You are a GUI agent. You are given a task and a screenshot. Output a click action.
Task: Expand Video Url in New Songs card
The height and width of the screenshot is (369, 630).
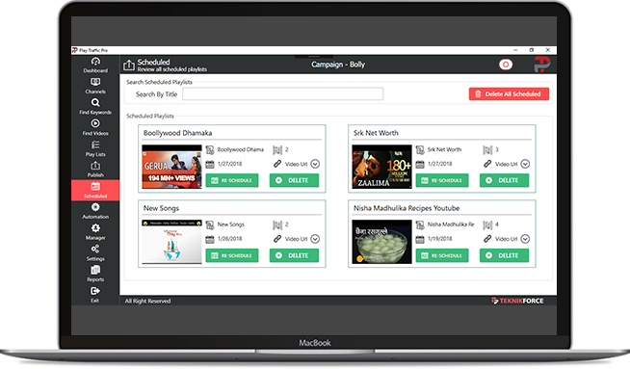click(315, 239)
